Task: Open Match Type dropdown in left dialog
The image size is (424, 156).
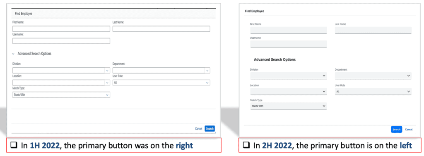Action: (x=61, y=95)
